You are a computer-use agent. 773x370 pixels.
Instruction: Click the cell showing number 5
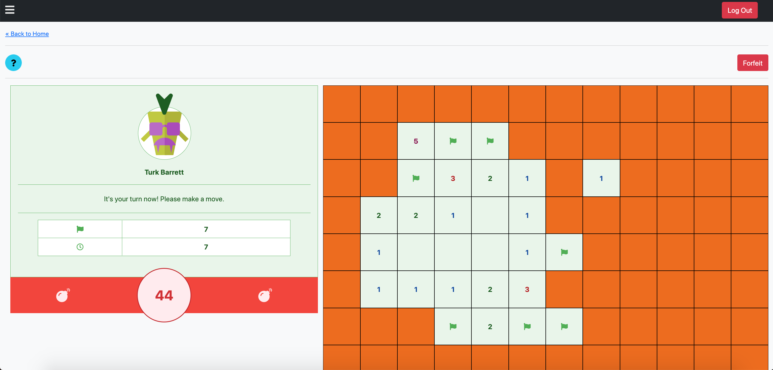click(416, 141)
